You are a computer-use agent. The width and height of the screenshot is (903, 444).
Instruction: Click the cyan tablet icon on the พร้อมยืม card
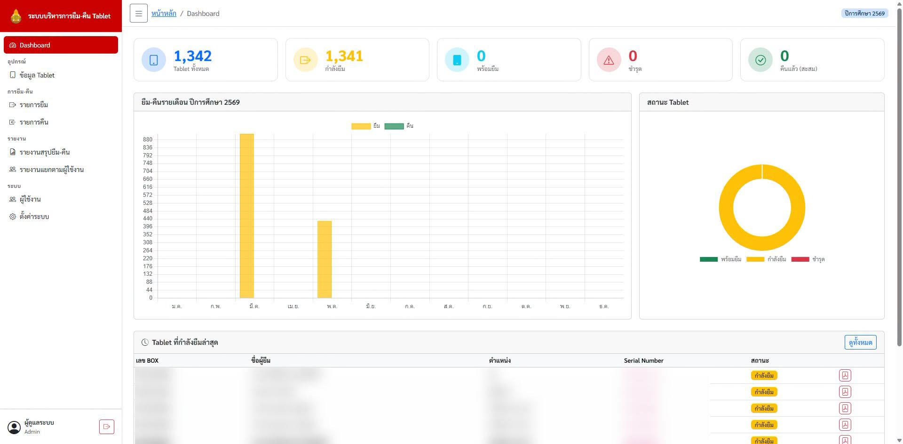457,60
